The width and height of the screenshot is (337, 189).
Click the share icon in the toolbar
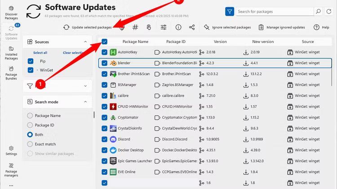point(192,27)
